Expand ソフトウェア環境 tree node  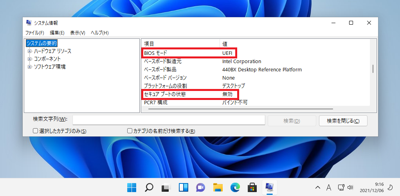coord(30,67)
